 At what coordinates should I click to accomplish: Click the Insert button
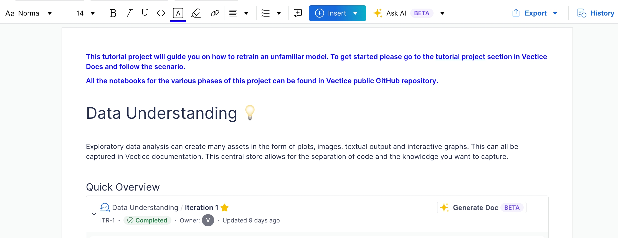[332, 13]
